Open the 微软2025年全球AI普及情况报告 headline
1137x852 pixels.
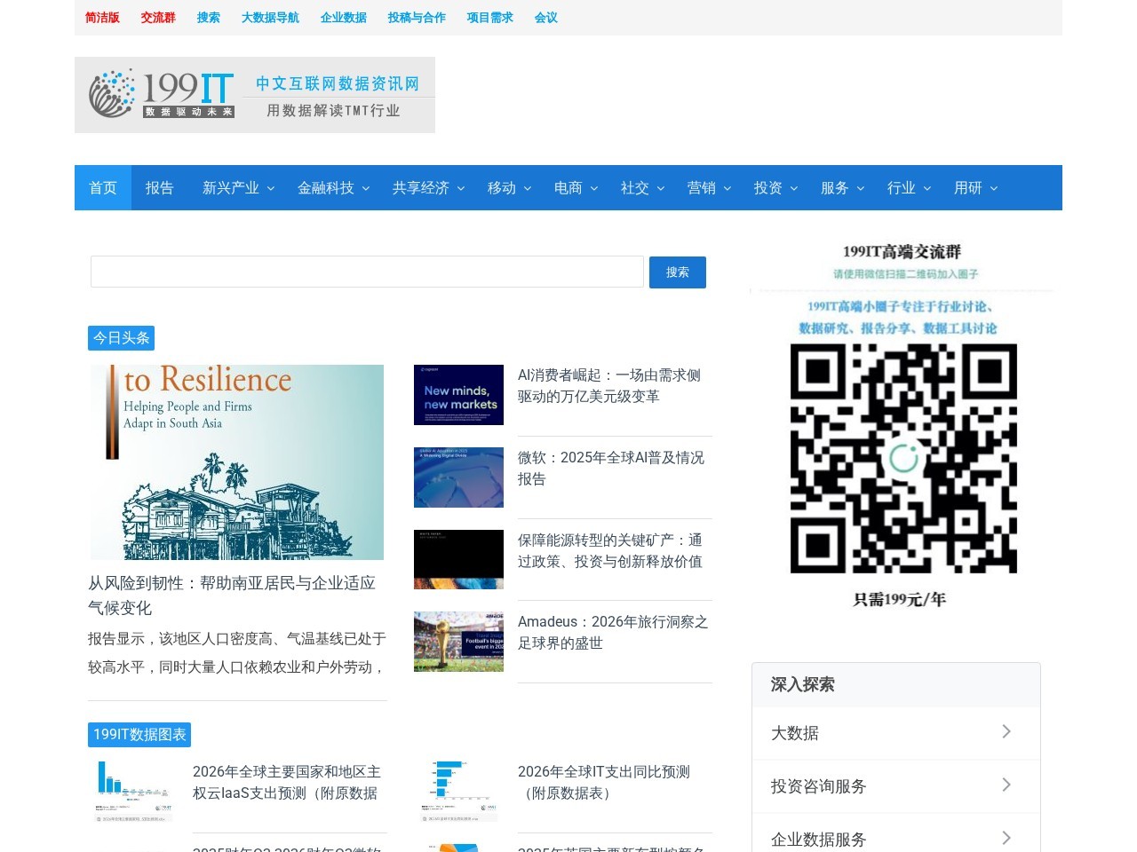pos(609,468)
